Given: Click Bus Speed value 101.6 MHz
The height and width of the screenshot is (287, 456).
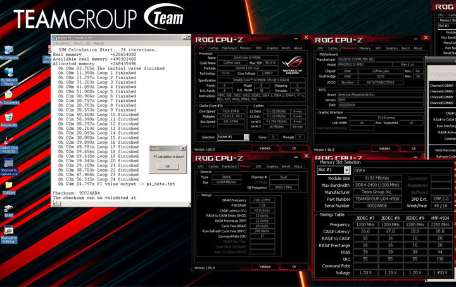Looking at the screenshot, I should 231,122.
